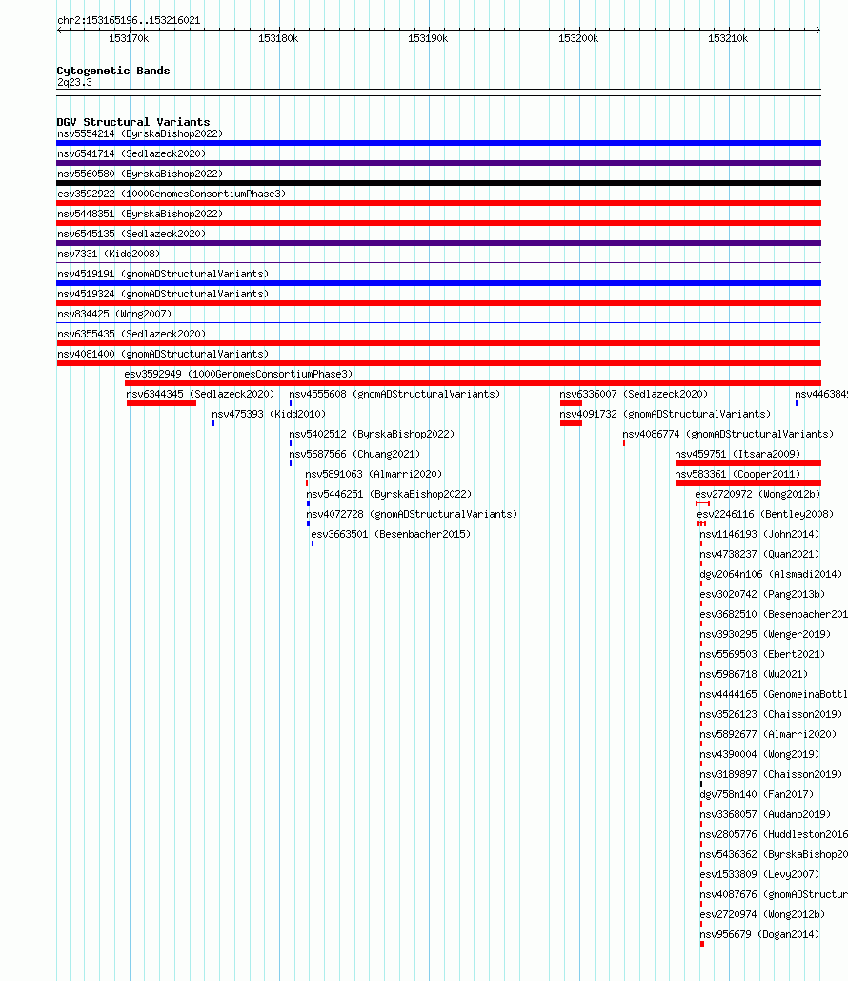
Task: Open esv3020742 (Pang2013b) label
Action: click(x=762, y=594)
